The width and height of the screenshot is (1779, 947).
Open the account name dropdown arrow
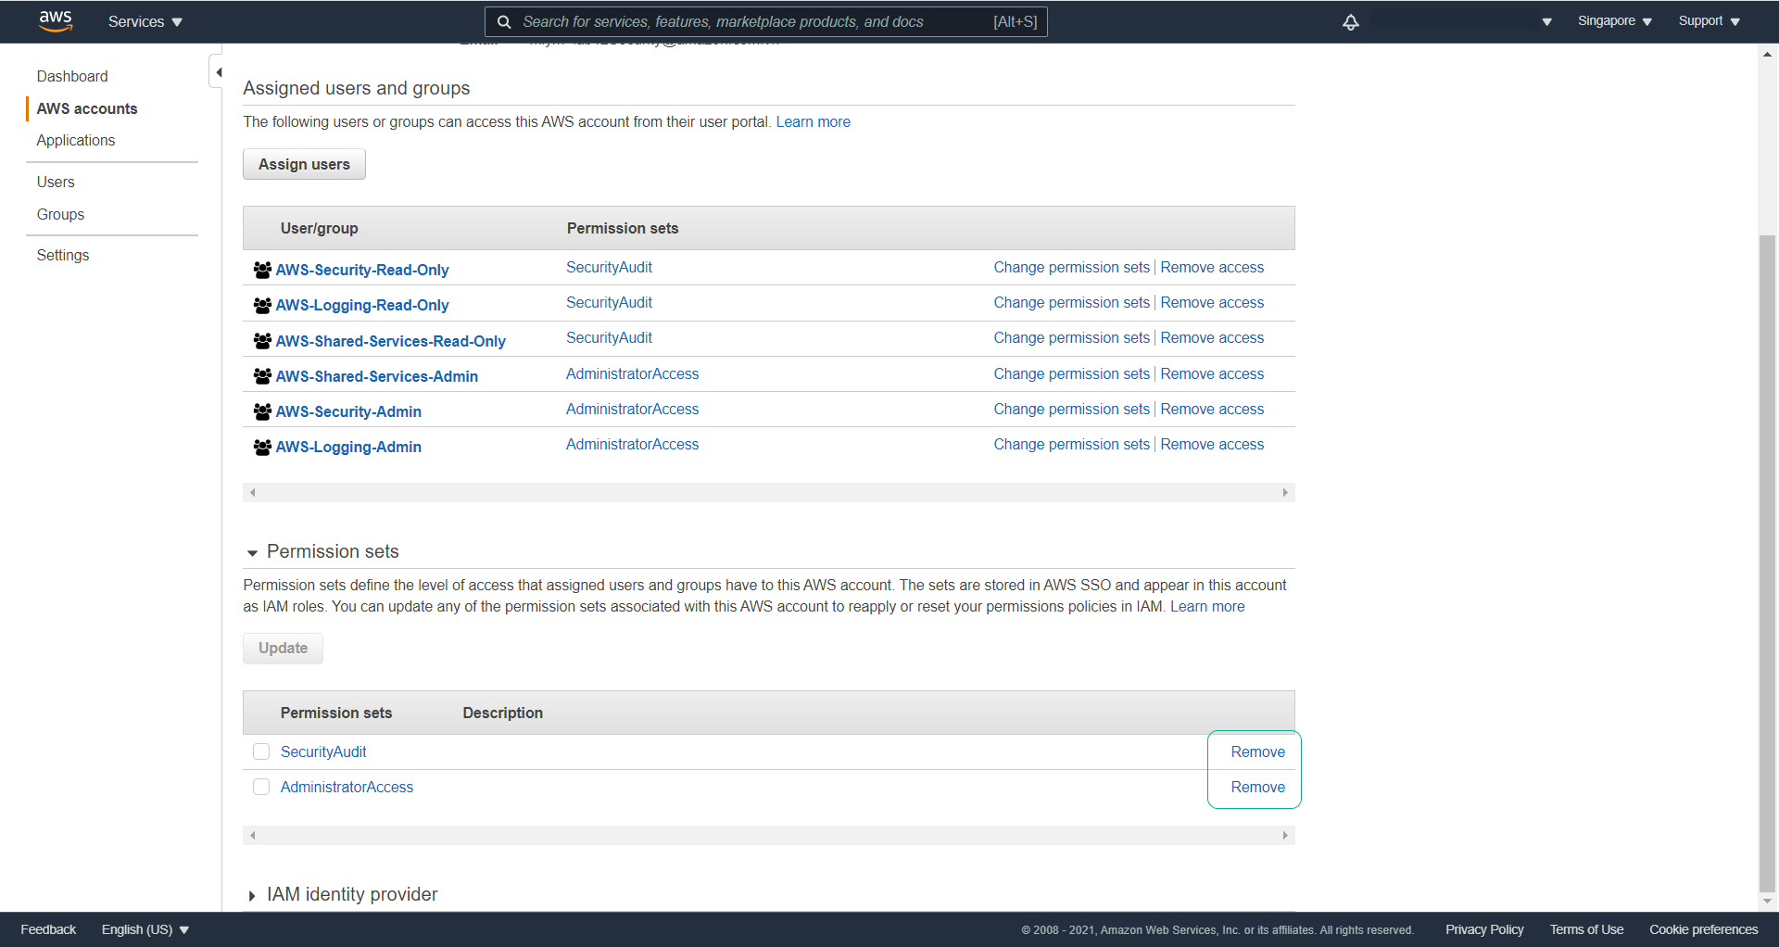click(x=1546, y=22)
